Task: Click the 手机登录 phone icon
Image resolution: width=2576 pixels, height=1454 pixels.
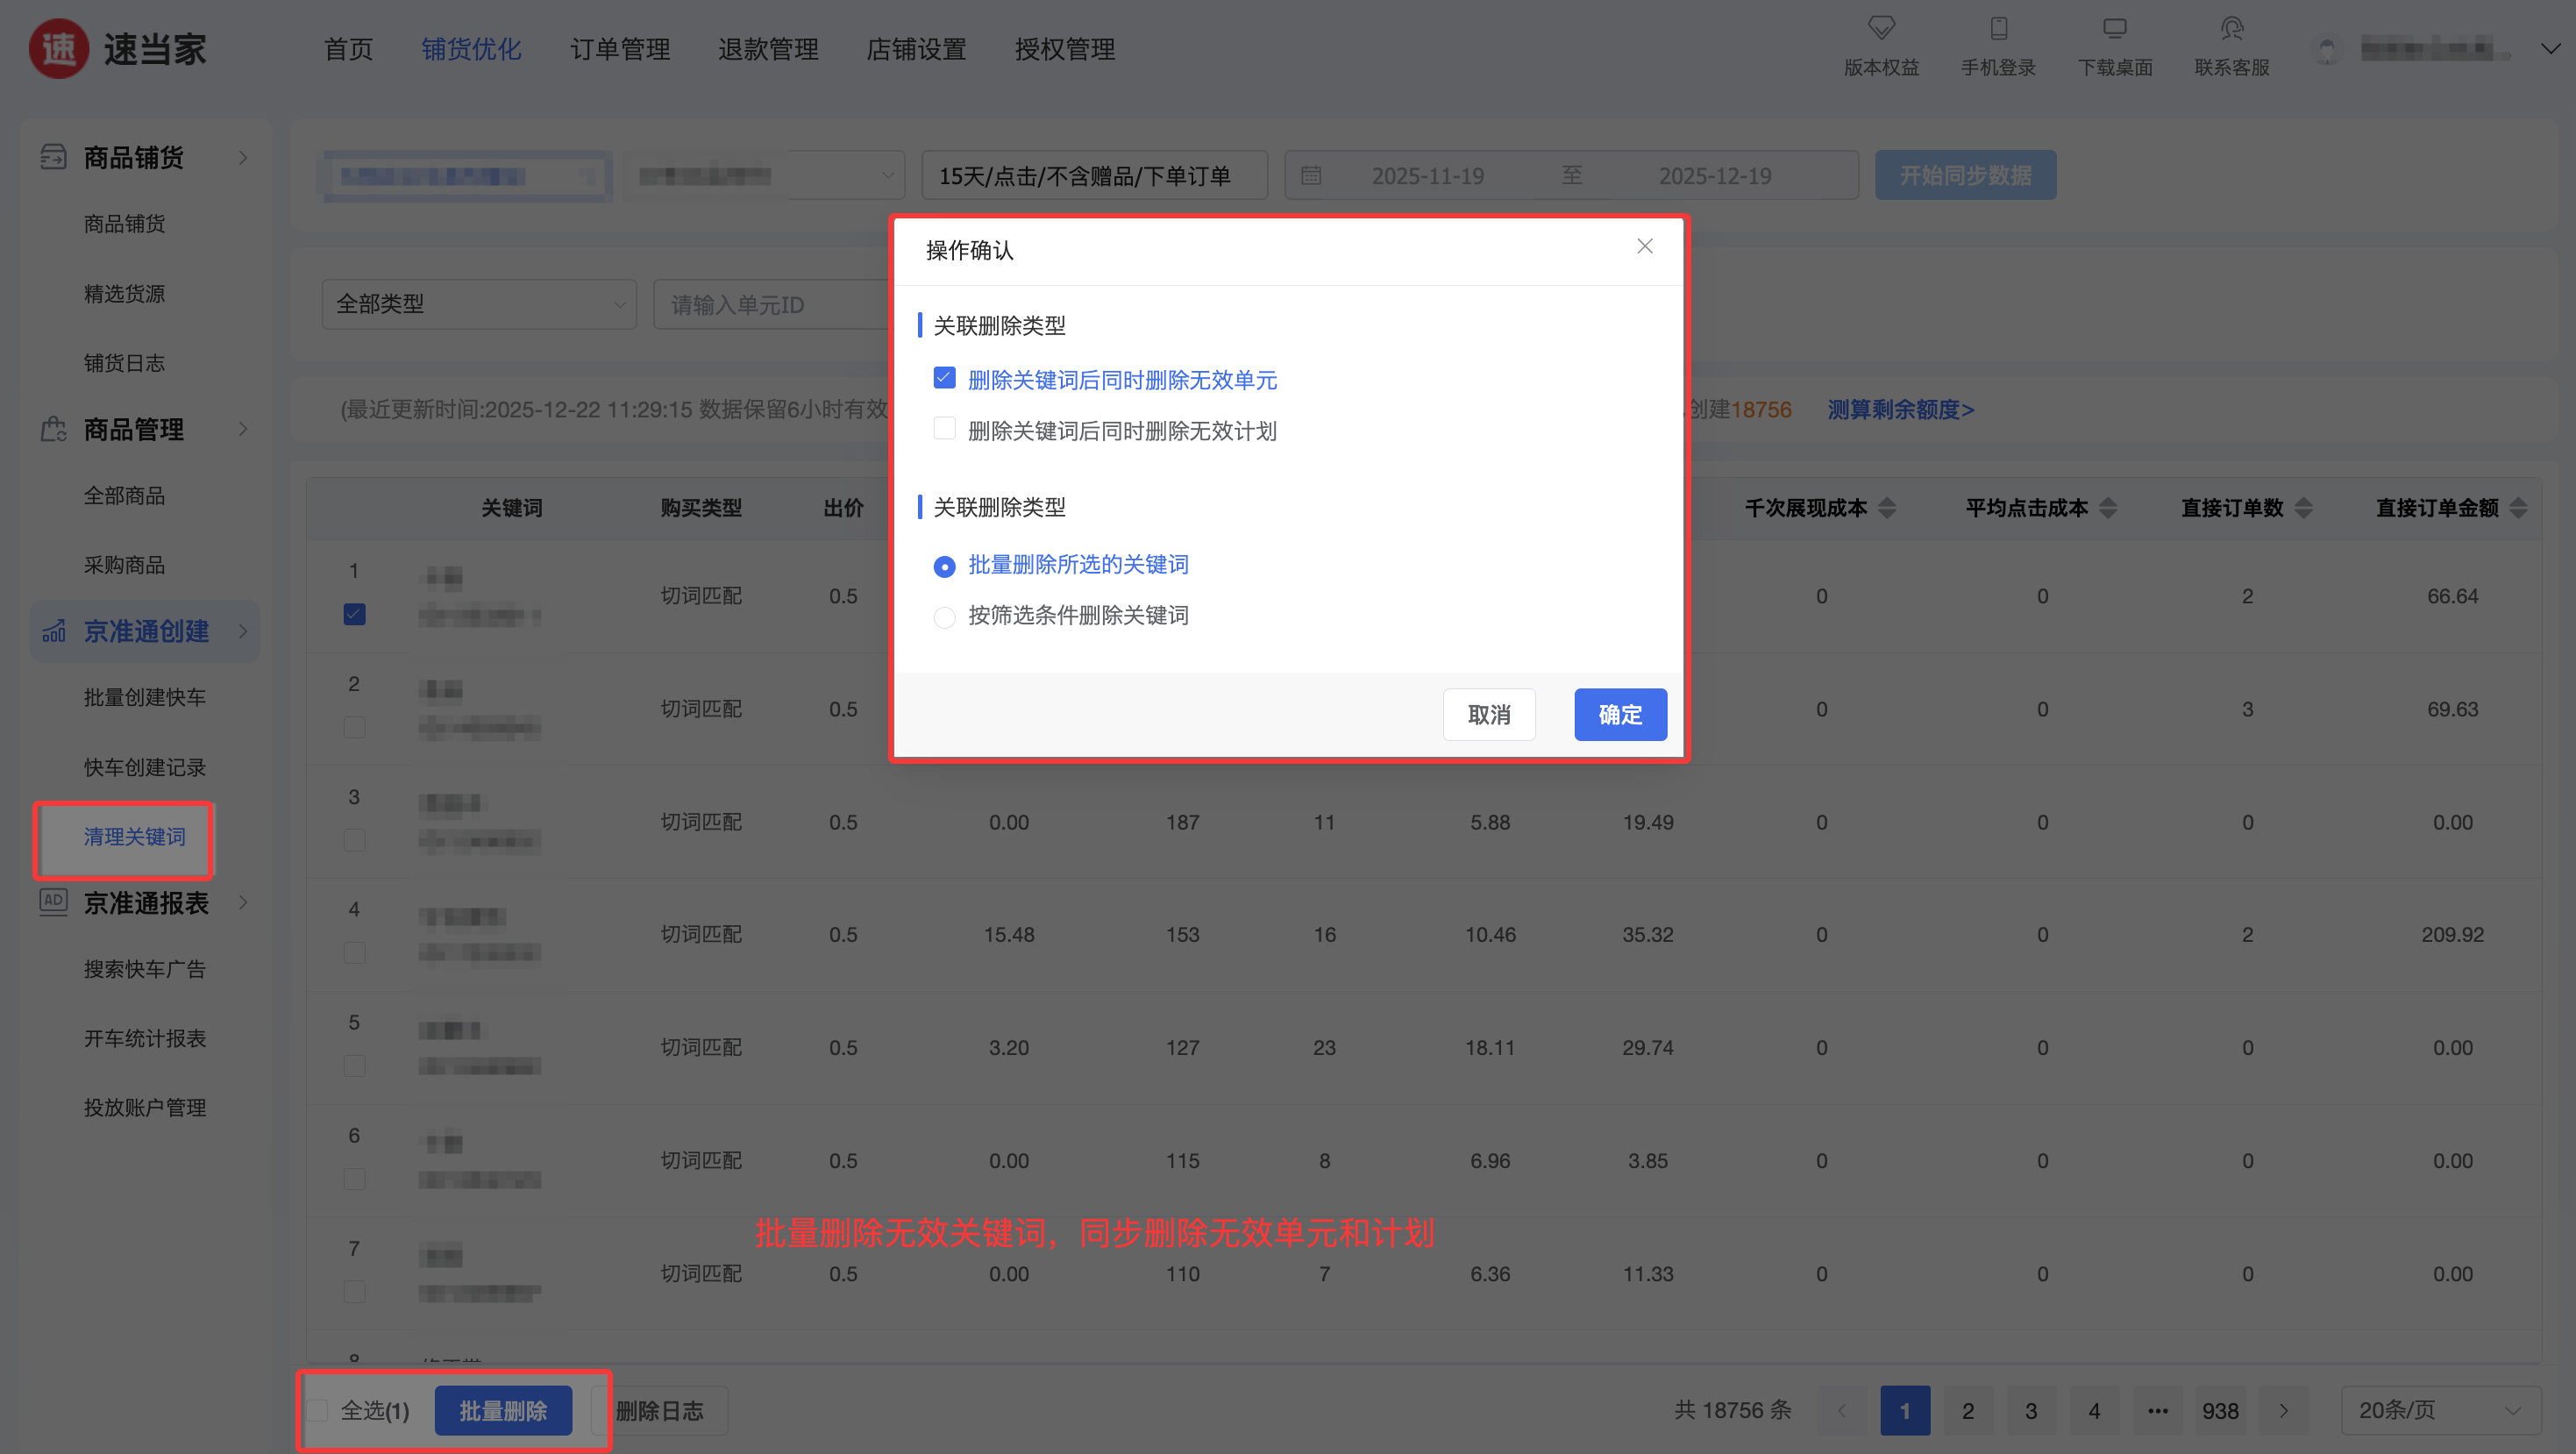Action: click(1998, 28)
